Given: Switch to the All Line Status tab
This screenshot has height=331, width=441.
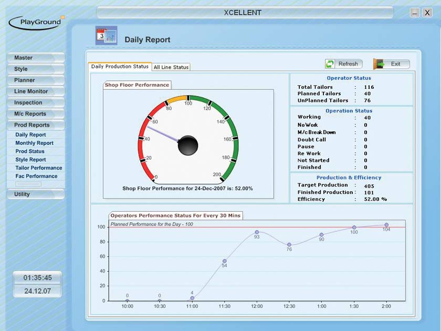Looking at the screenshot, I should [x=171, y=67].
